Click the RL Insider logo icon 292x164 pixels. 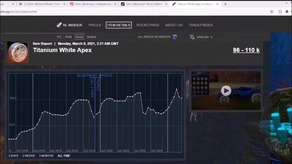[59, 25]
